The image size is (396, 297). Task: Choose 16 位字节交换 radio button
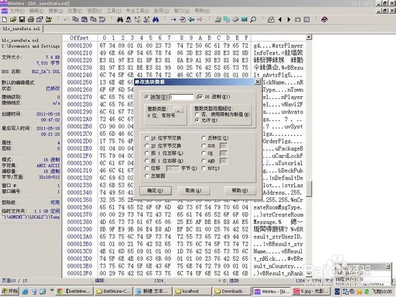147,138
